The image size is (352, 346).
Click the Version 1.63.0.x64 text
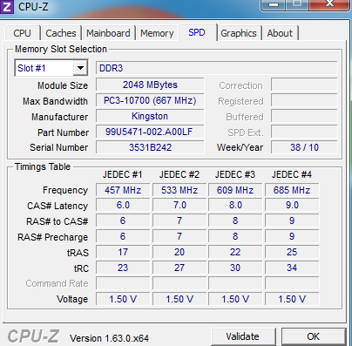pos(109,338)
